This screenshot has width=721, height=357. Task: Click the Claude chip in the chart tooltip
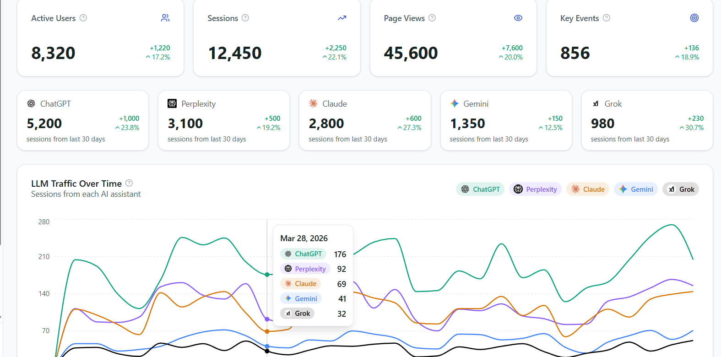(x=300, y=284)
